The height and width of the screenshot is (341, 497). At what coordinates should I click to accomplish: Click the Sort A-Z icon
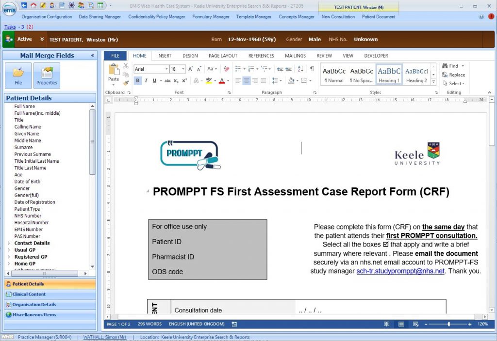coord(300,69)
